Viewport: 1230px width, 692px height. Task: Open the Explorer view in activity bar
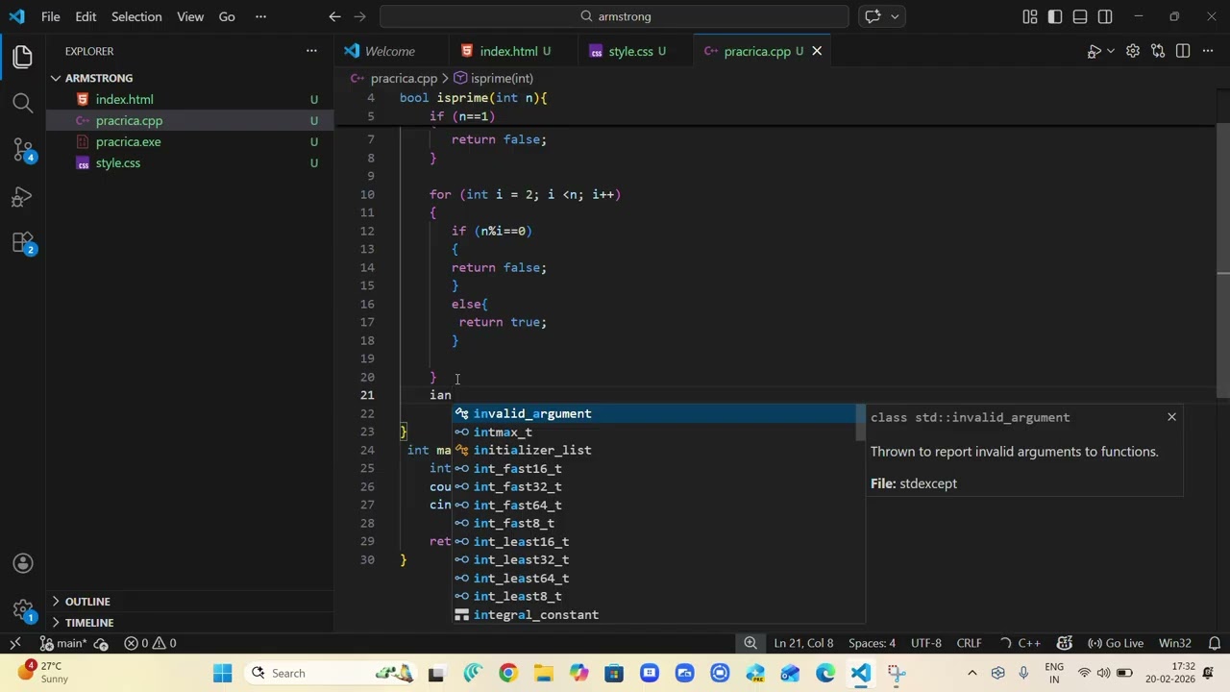[x=23, y=57]
